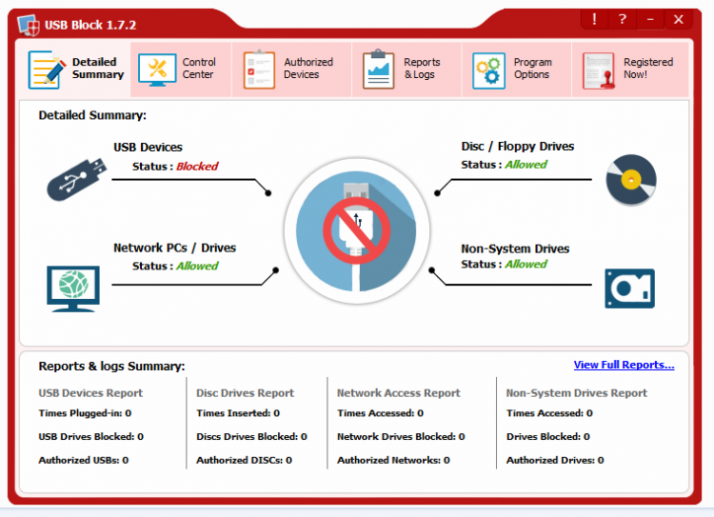Click the Disc / Floppy Drives heading
The height and width of the screenshot is (517, 714).
[517, 147]
